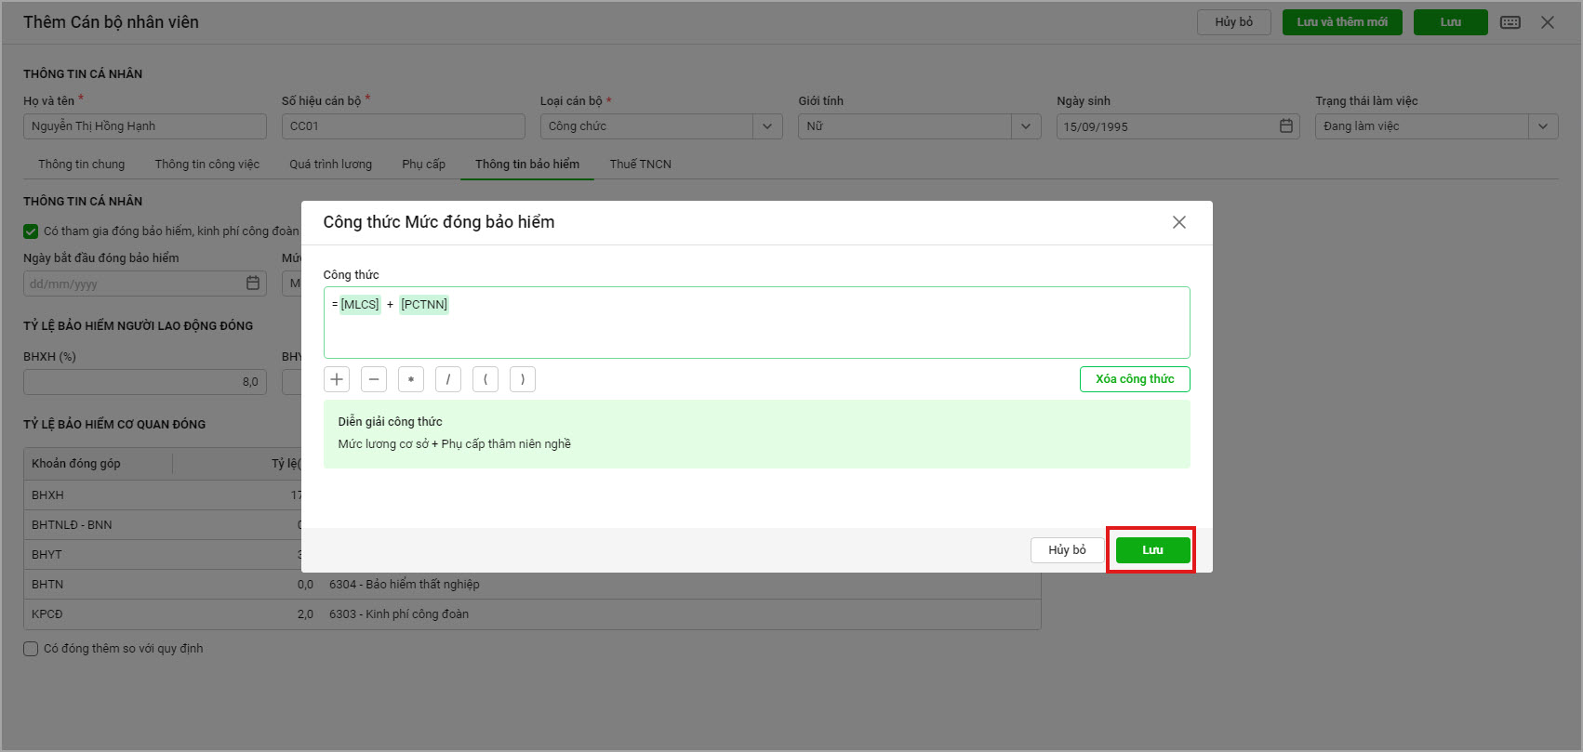
Task: Open the birth date calendar picker
Action: point(1286,126)
